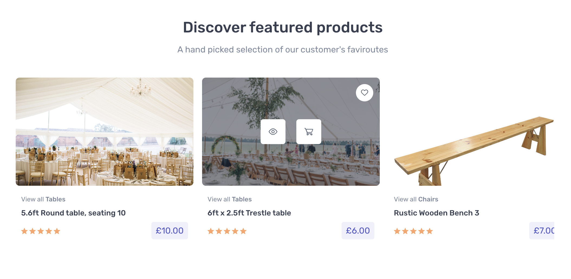This screenshot has width=571, height=279.
Task: Open the Rustic Wooden Bench 3 title
Action: [x=436, y=213]
